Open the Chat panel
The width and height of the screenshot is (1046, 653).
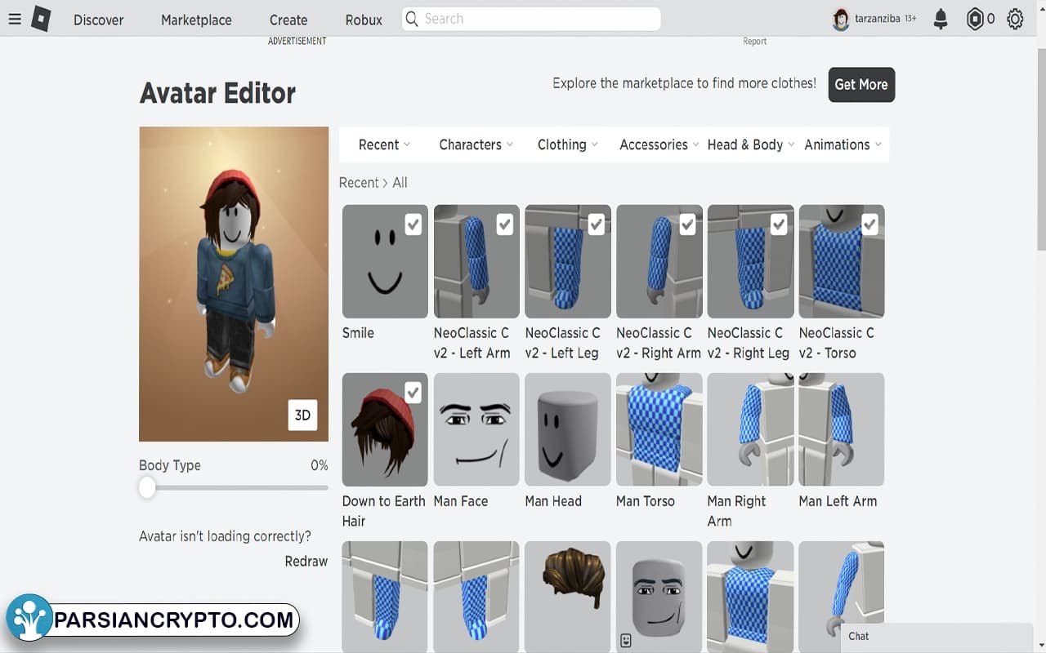936,637
